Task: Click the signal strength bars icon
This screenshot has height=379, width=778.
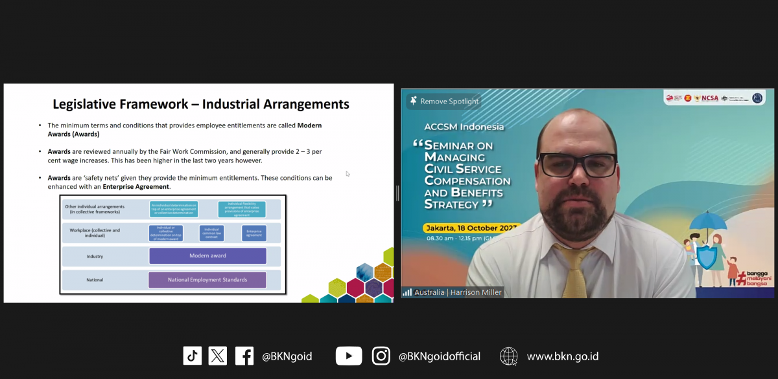Action: pyautogui.click(x=407, y=292)
